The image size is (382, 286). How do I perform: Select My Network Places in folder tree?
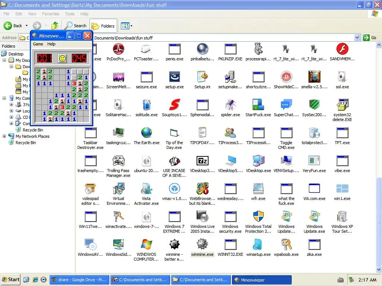pos(32,136)
